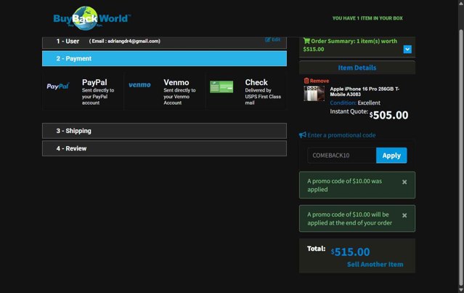Click the PayPal logo icon

[x=58, y=87]
